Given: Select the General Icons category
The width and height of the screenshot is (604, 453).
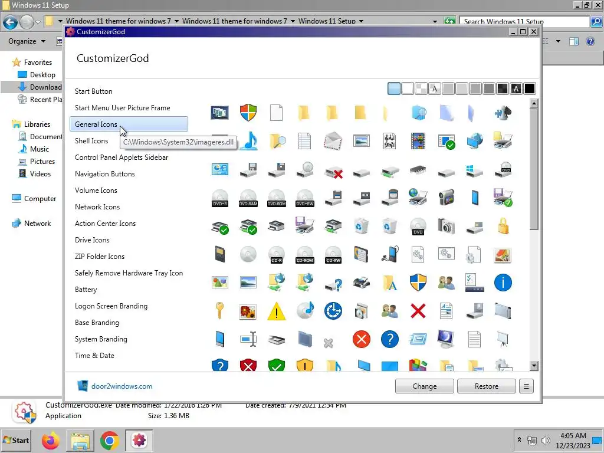Looking at the screenshot, I should 129,124.
